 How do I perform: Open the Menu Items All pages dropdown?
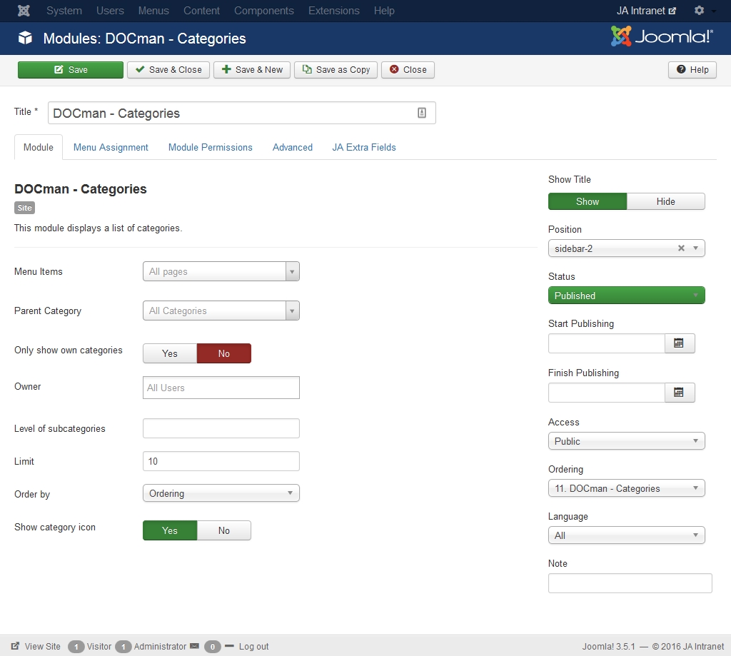point(221,271)
